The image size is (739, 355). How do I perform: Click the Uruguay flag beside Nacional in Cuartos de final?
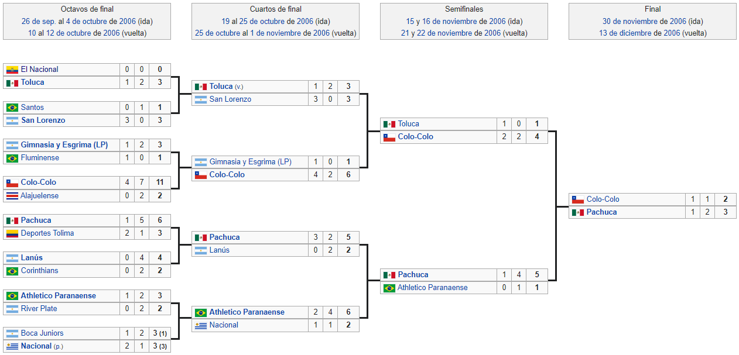point(201,325)
